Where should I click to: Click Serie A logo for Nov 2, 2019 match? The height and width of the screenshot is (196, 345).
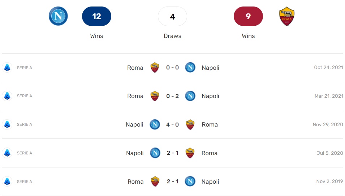[7, 182]
